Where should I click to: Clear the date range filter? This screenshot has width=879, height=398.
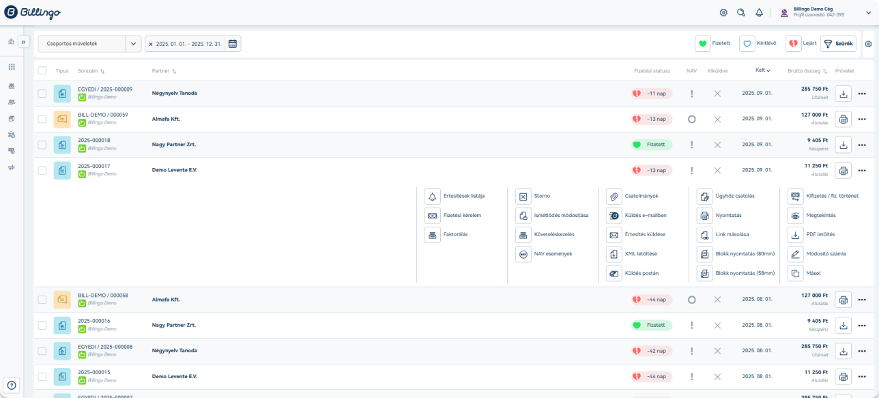point(151,44)
